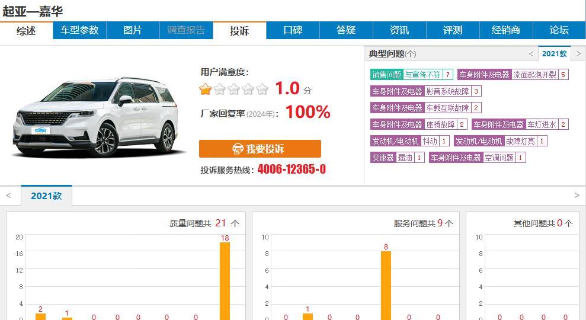586x320 pixels.
Task: Click the right arrow of the chart year bar
Action: coord(577,196)
